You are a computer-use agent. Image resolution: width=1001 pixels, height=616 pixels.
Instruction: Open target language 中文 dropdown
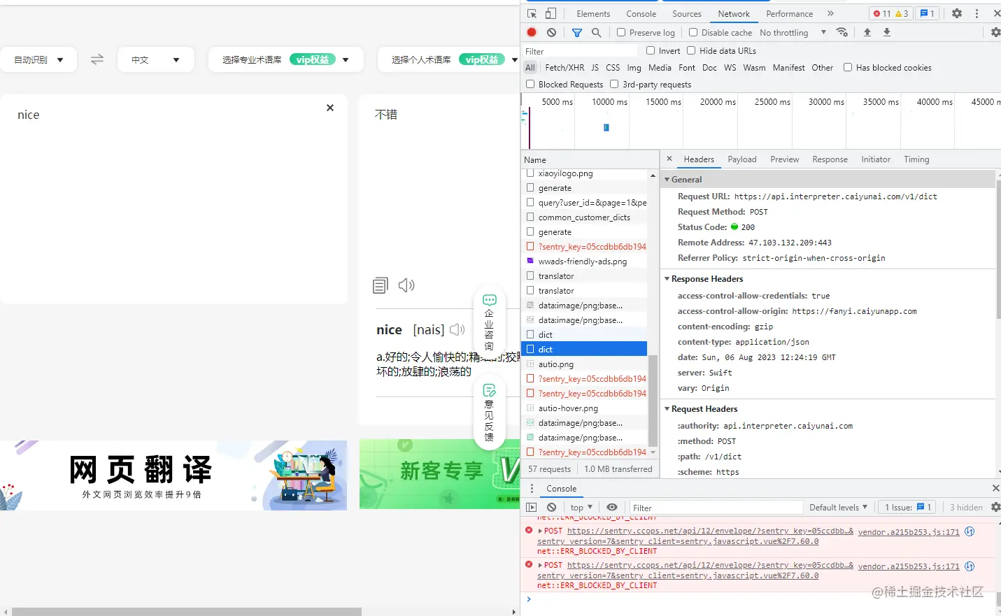pyautogui.click(x=155, y=59)
